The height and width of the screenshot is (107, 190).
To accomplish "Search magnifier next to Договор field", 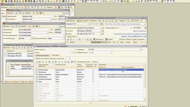I will (103, 34).
